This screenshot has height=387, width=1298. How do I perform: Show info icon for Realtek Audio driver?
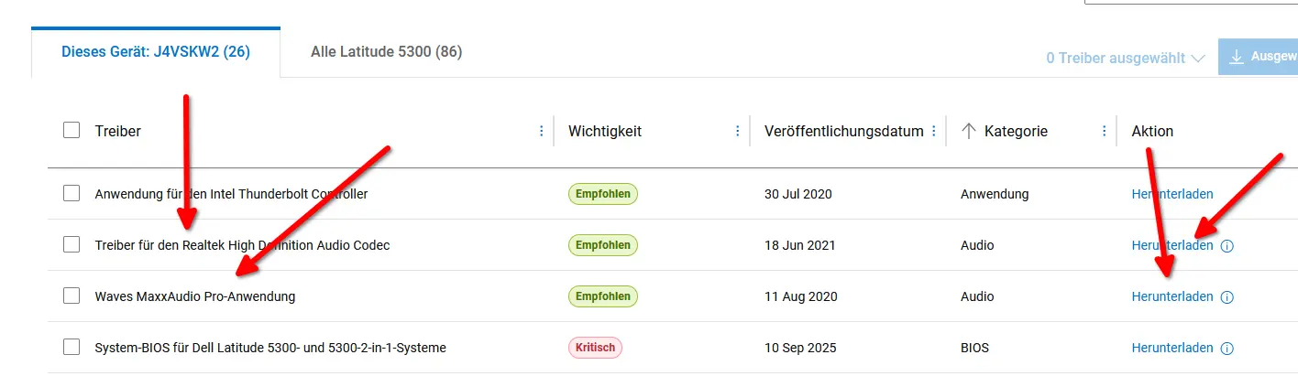click(x=1227, y=246)
